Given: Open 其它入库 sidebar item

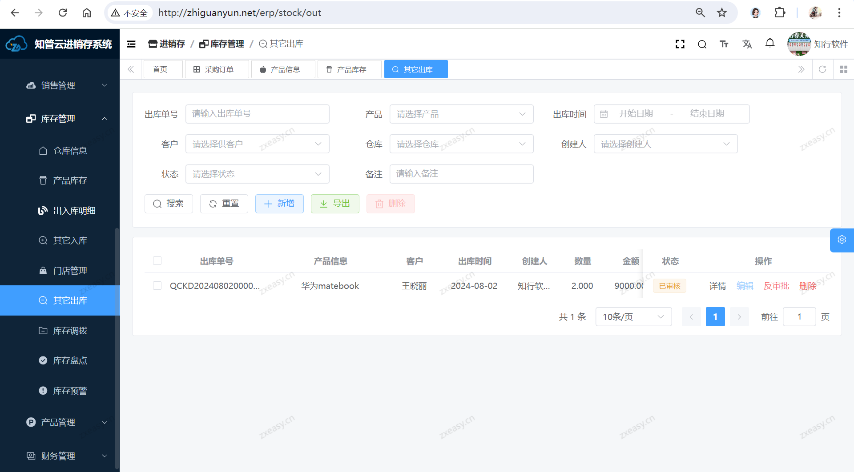Looking at the screenshot, I should pos(60,240).
